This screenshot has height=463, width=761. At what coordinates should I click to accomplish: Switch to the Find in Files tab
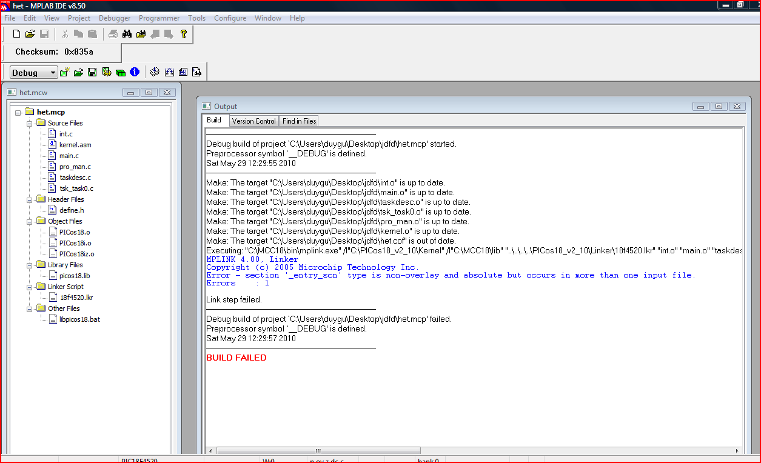[299, 121]
